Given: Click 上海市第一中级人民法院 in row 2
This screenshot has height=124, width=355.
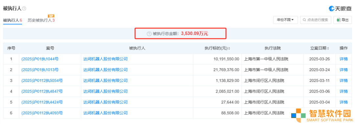Looking at the screenshot, I should coord(266,70).
